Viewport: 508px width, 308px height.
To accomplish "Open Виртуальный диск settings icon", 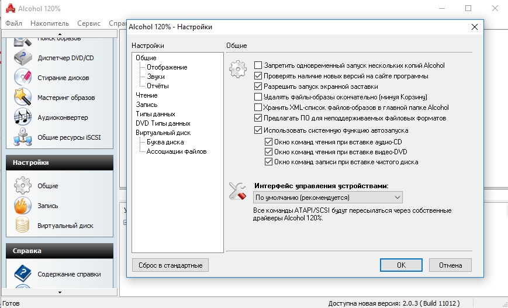I will [x=23, y=226].
